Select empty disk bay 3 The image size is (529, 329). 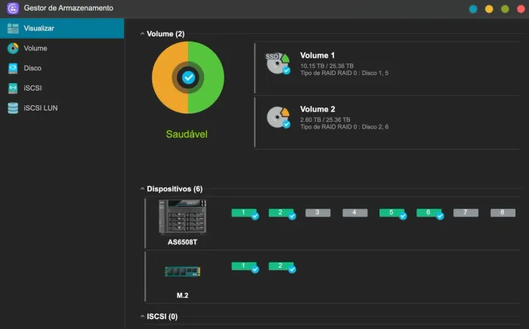click(x=317, y=213)
